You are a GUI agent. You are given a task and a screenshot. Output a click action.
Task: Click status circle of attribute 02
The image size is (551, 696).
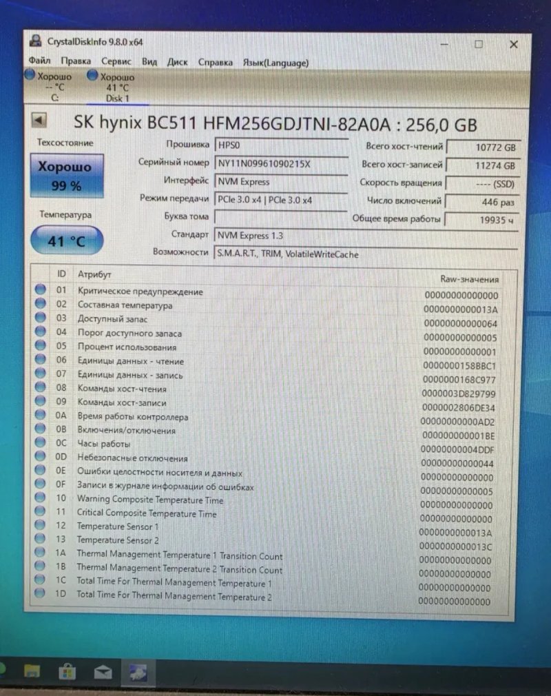[x=41, y=303]
